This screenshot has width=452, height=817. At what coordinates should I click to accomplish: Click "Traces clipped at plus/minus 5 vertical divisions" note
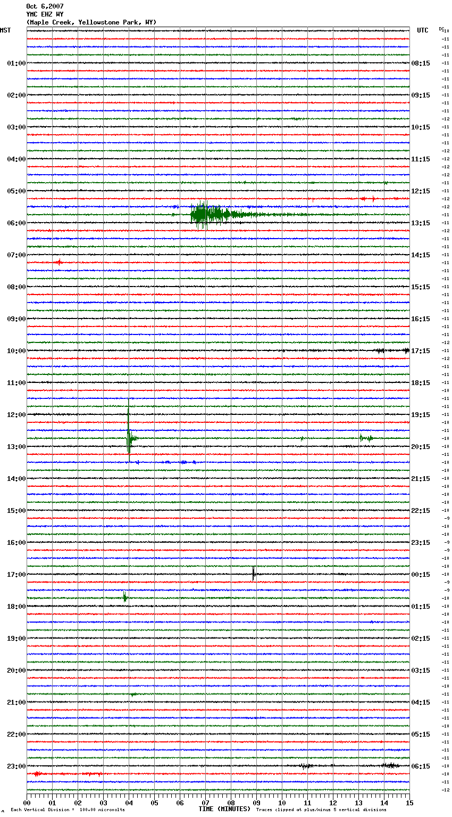(321, 810)
